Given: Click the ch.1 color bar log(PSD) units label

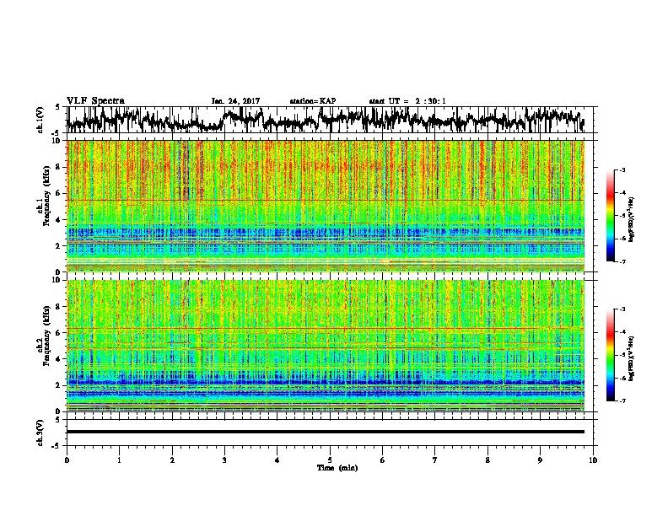Looking at the screenshot, I should pos(632,219).
